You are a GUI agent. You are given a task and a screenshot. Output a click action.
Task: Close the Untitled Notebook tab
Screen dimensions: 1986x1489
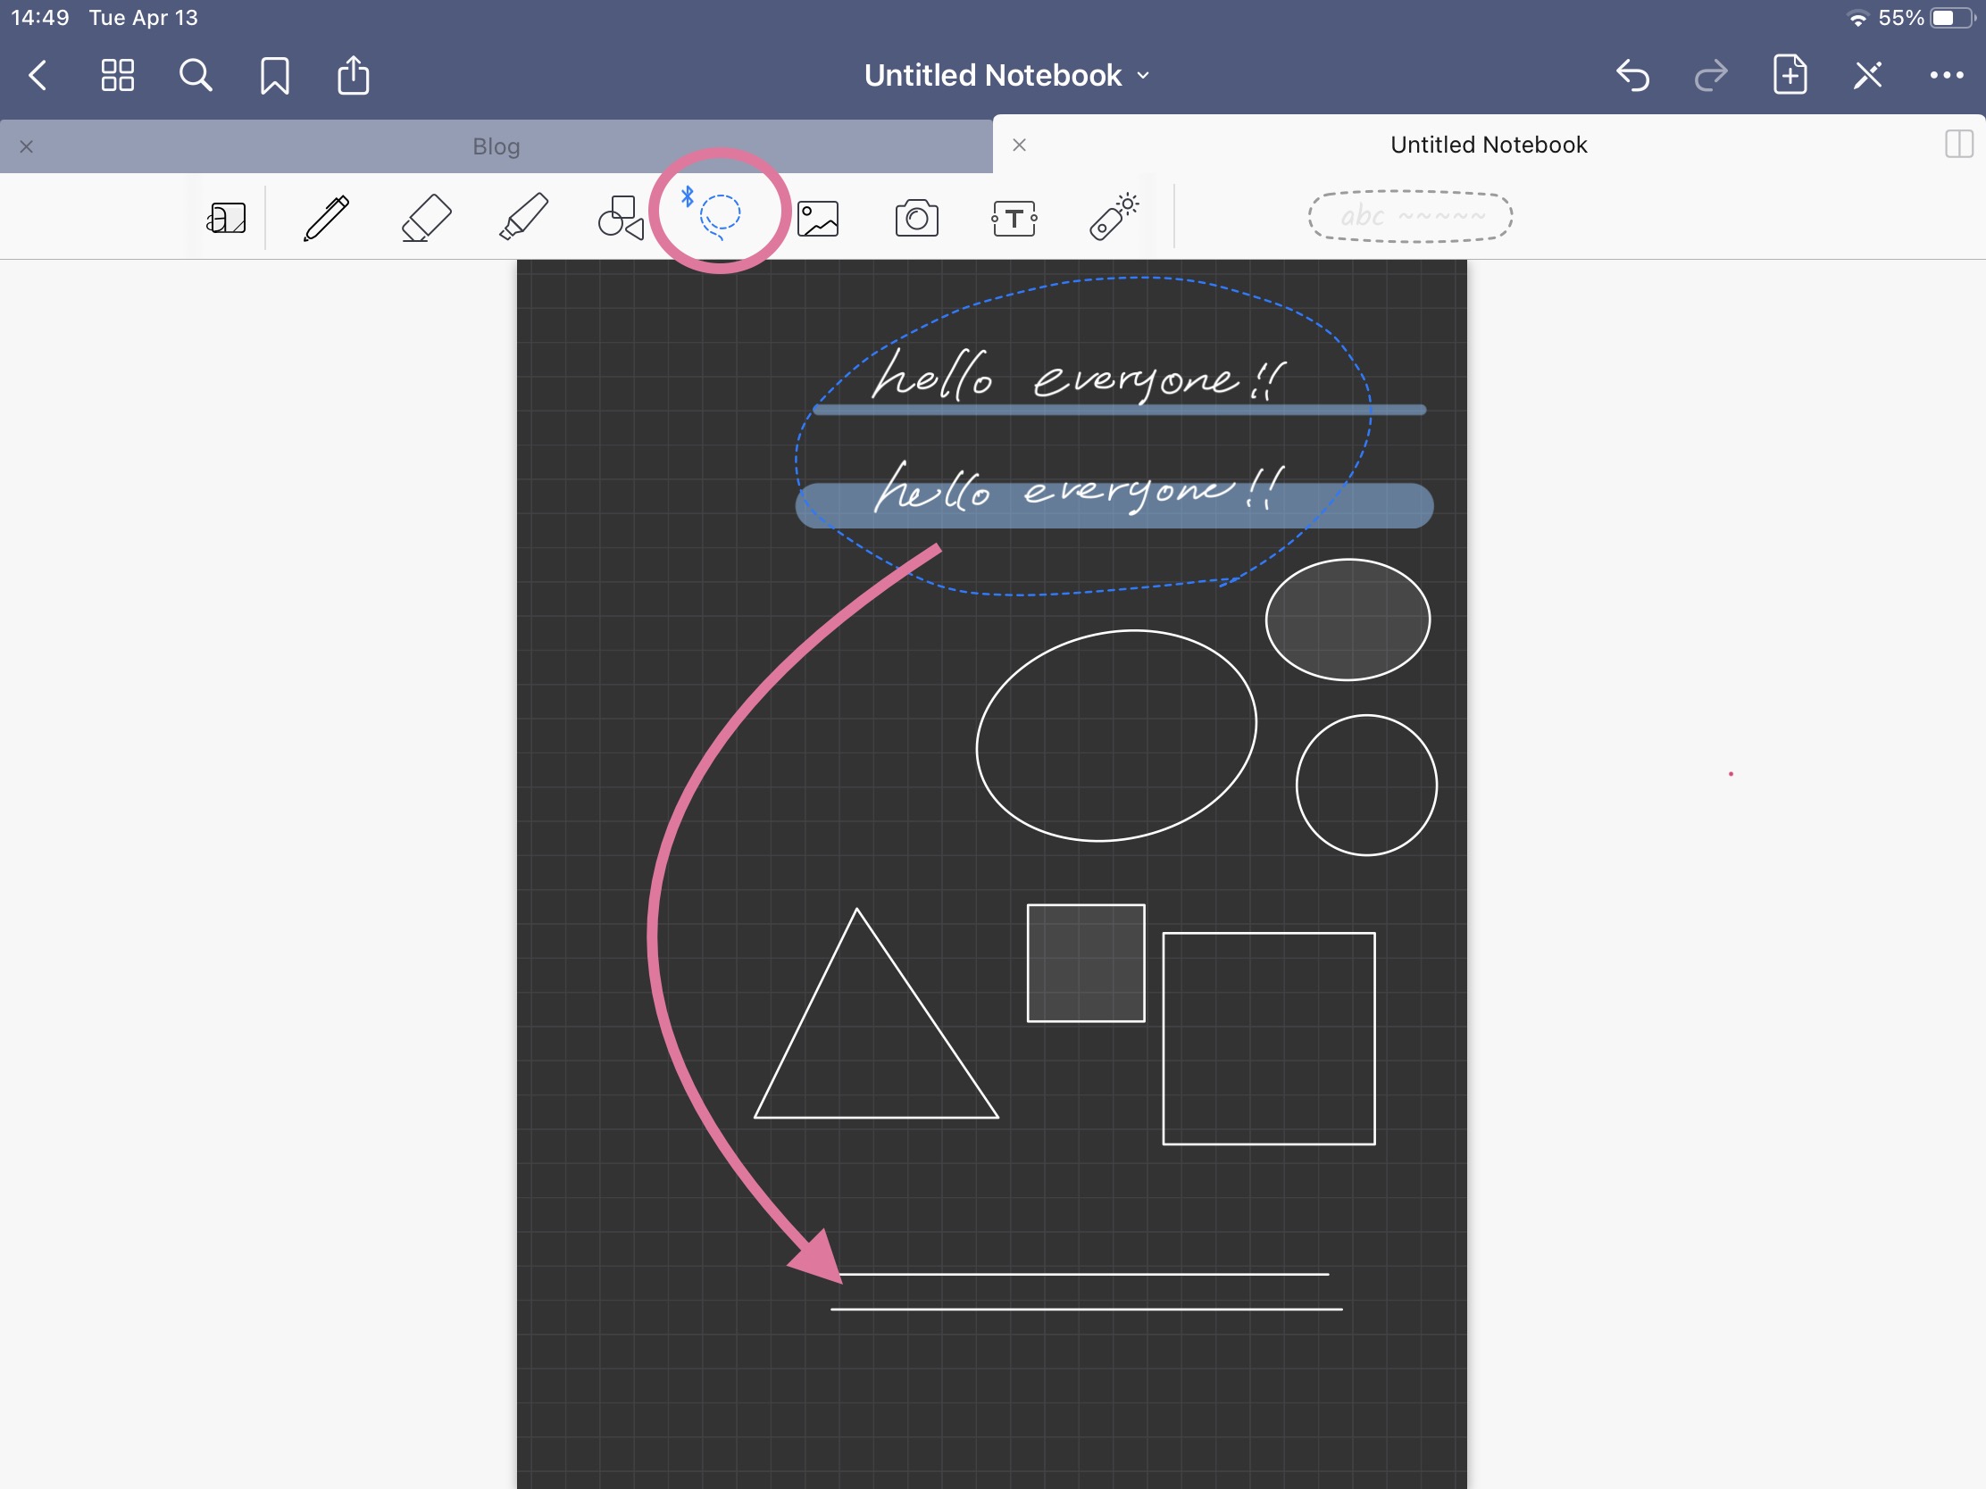point(1019,145)
